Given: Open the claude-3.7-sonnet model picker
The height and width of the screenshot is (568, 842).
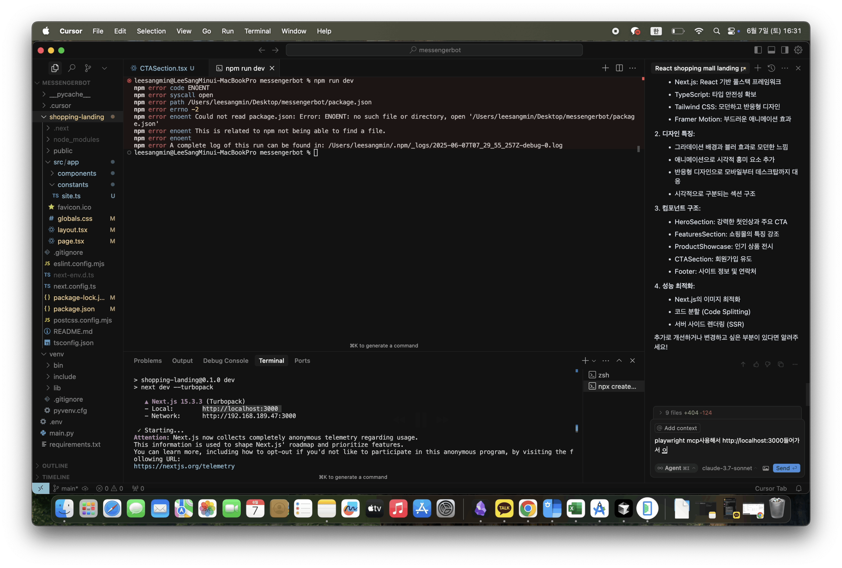Looking at the screenshot, I should point(729,468).
